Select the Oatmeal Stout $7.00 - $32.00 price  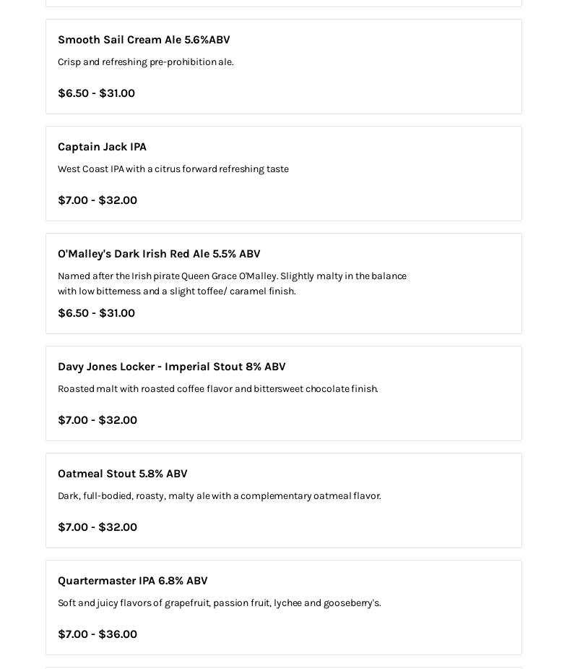pos(98,527)
